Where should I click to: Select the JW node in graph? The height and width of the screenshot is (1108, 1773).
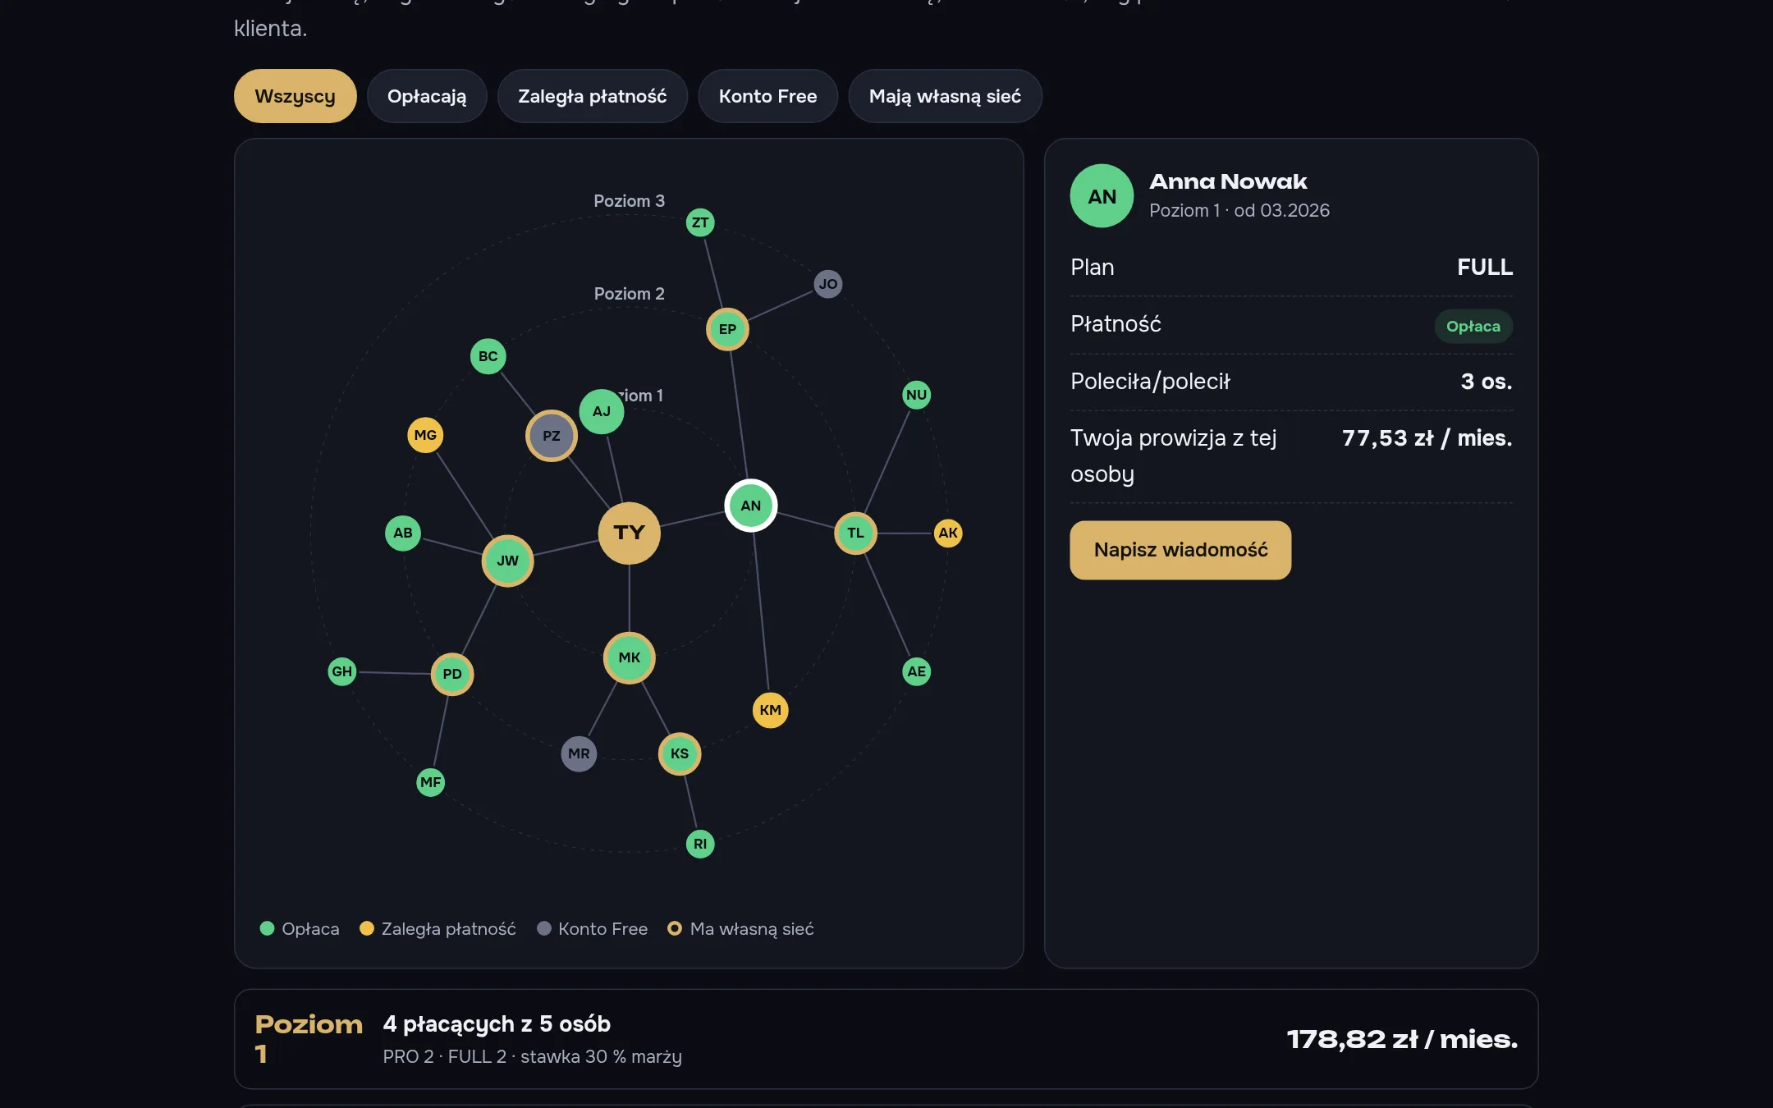pos(507,561)
